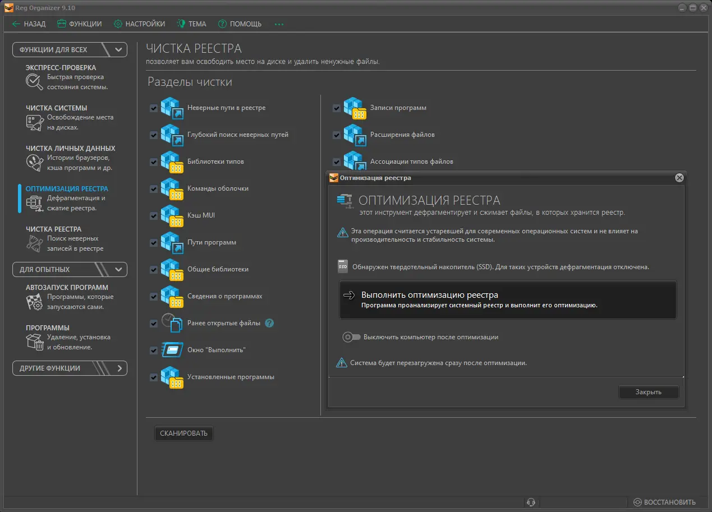Click the Startup programs flag icon

click(34, 302)
